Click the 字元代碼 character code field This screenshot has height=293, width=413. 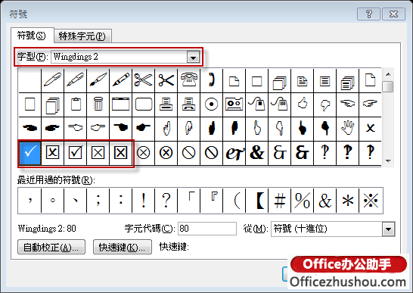tap(207, 229)
